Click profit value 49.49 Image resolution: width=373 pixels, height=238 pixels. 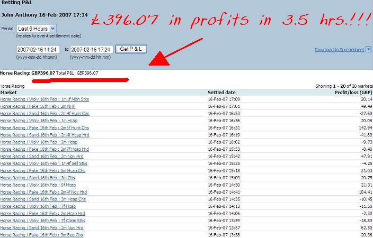[367, 106]
